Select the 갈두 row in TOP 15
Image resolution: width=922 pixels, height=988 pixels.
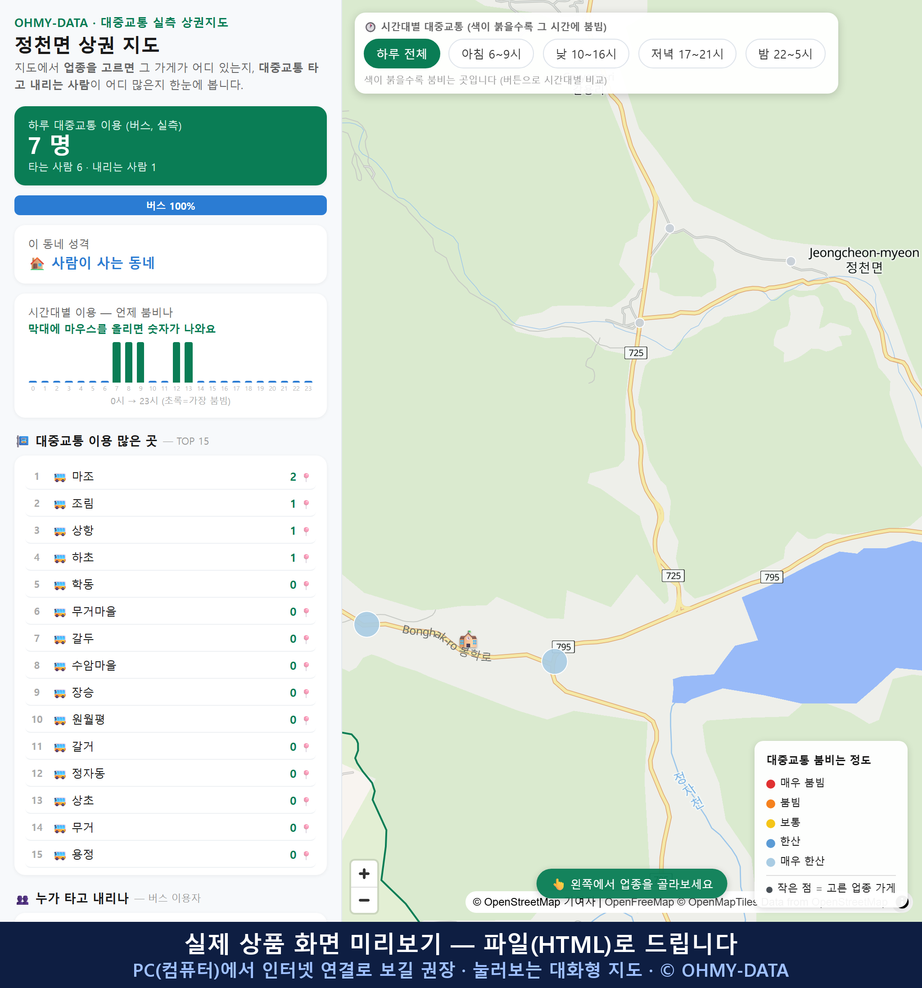click(170, 639)
